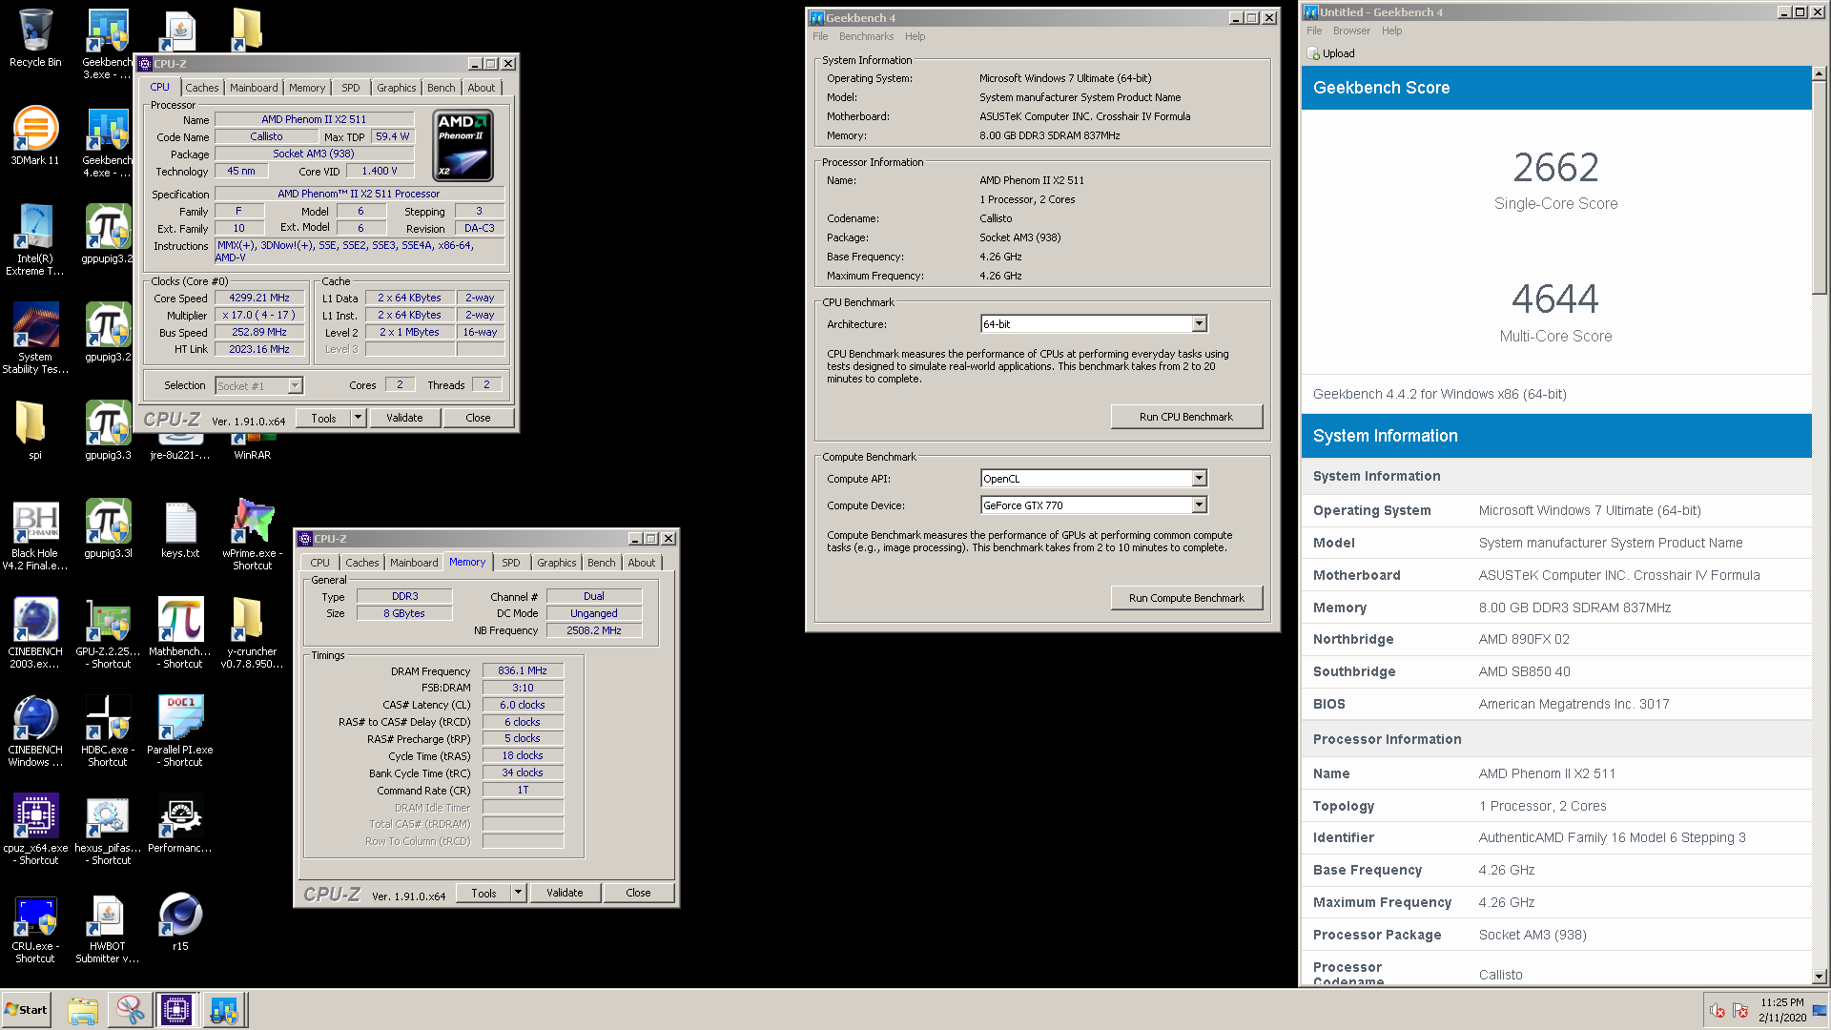
Task: Open Snipping Tool from the taskbar
Action: [130, 1010]
